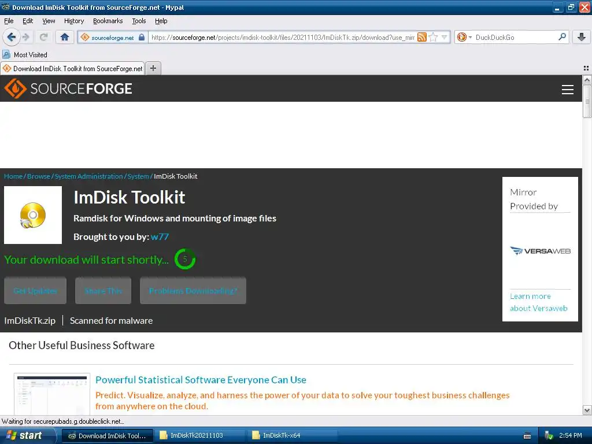Click the SourceForge logo
The image size is (592, 444).
pyautogui.click(x=68, y=88)
